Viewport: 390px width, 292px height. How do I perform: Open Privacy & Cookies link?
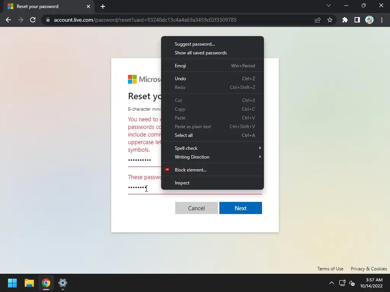[x=369, y=269]
